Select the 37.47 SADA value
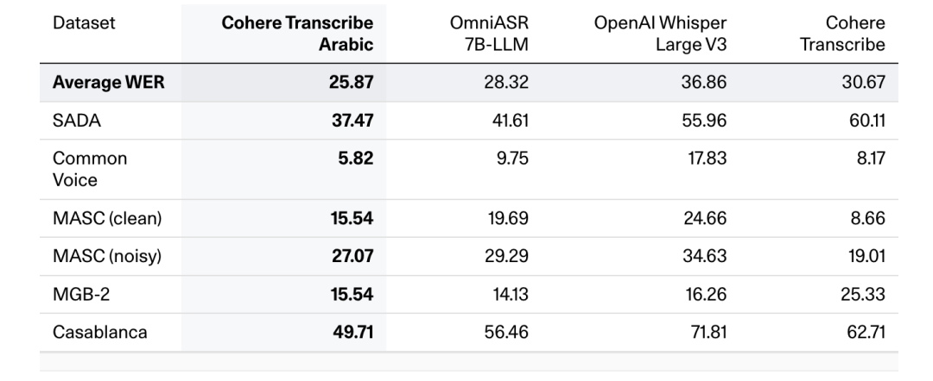The width and height of the screenshot is (933, 381). pos(352,121)
